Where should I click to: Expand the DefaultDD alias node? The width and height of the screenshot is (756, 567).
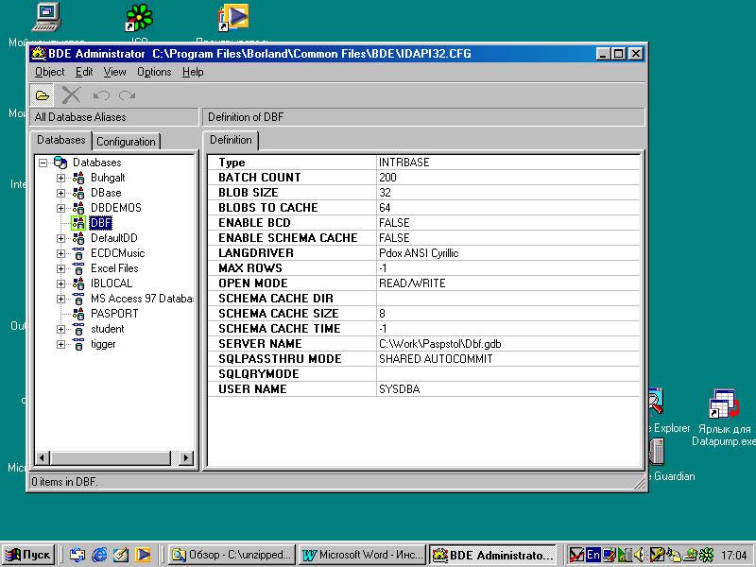tap(60, 239)
